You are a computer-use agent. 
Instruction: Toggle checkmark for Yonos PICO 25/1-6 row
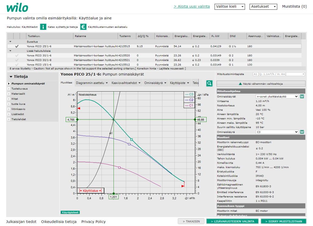click(17, 46)
